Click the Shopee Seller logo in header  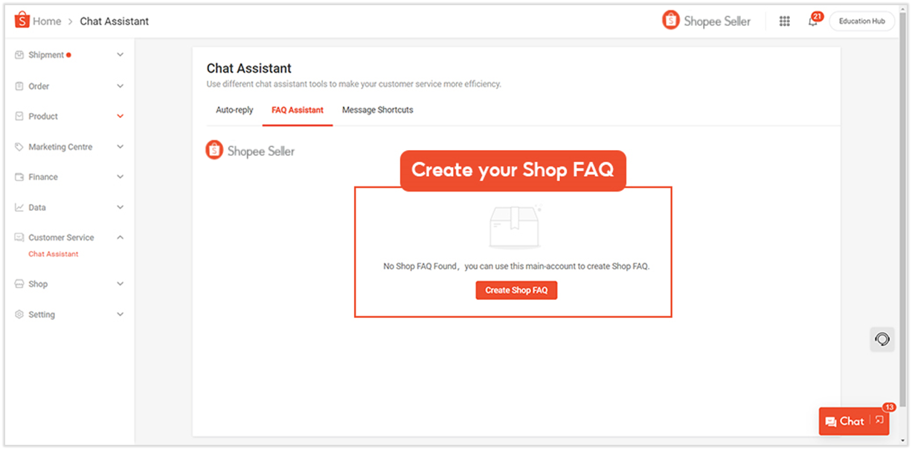point(707,21)
